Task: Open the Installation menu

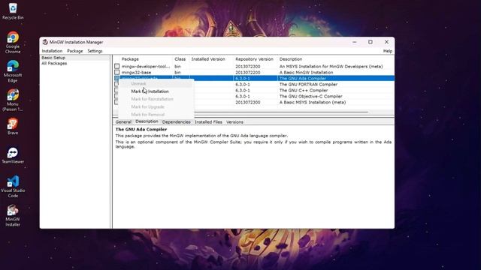Action: click(52, 51)
